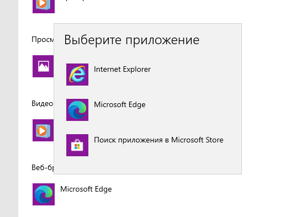Click the photo viewer icon under Просмотр

click(43, 66)
